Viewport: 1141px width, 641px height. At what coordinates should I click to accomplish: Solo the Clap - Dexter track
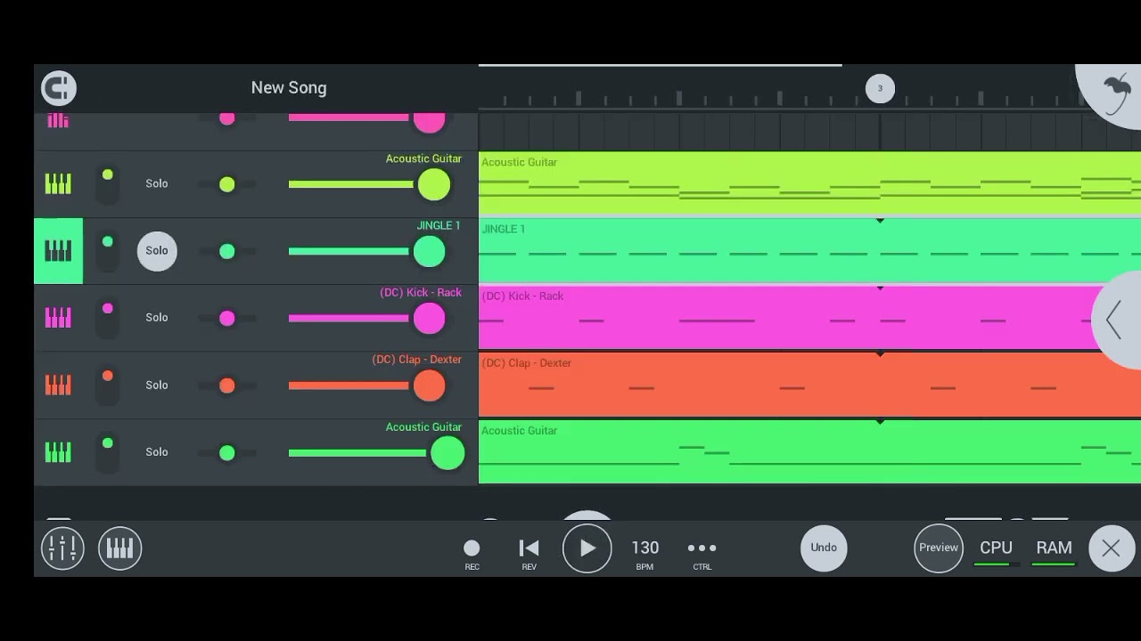pos(157,385)
